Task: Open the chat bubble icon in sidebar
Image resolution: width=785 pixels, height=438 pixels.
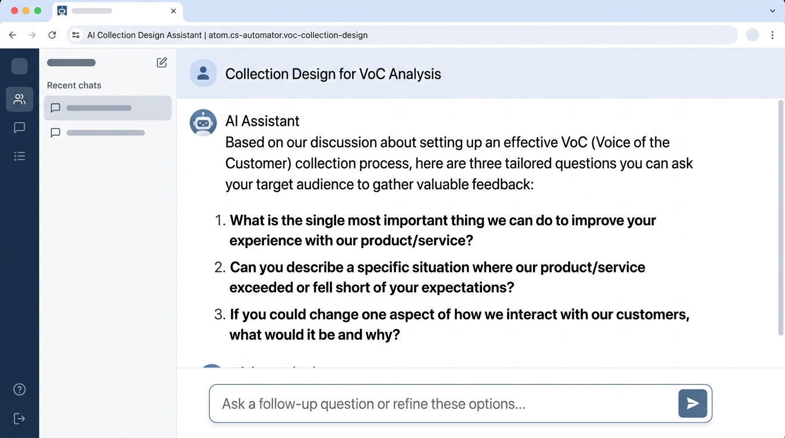Action: tap(19, 128)
